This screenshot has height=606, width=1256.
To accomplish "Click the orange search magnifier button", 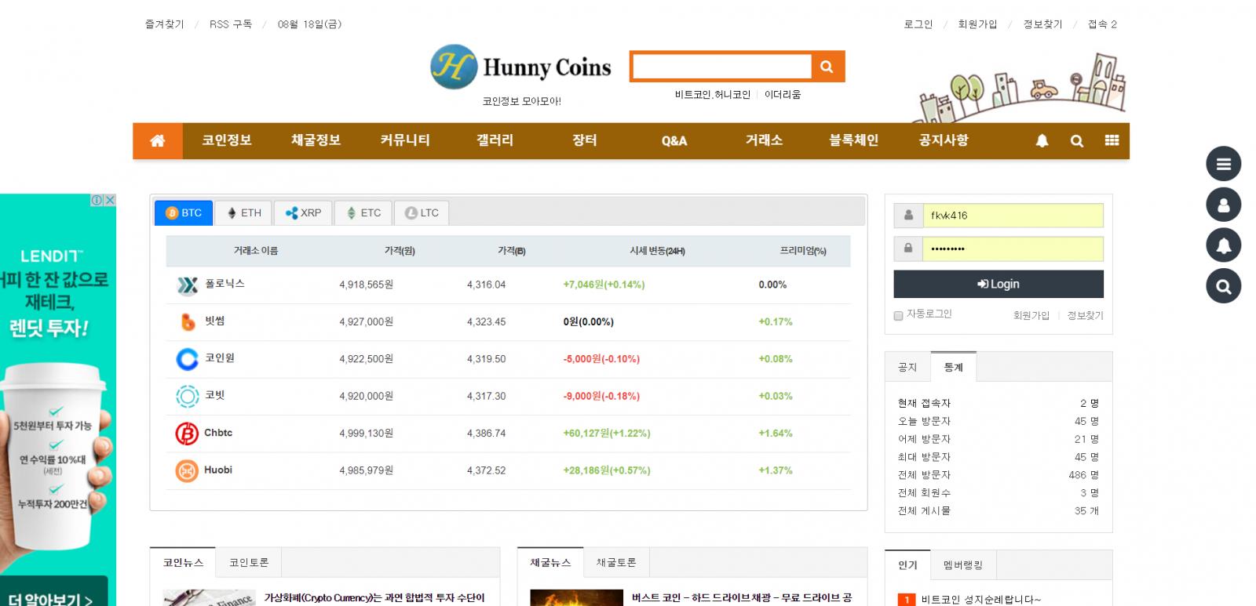I will [827, 67].
